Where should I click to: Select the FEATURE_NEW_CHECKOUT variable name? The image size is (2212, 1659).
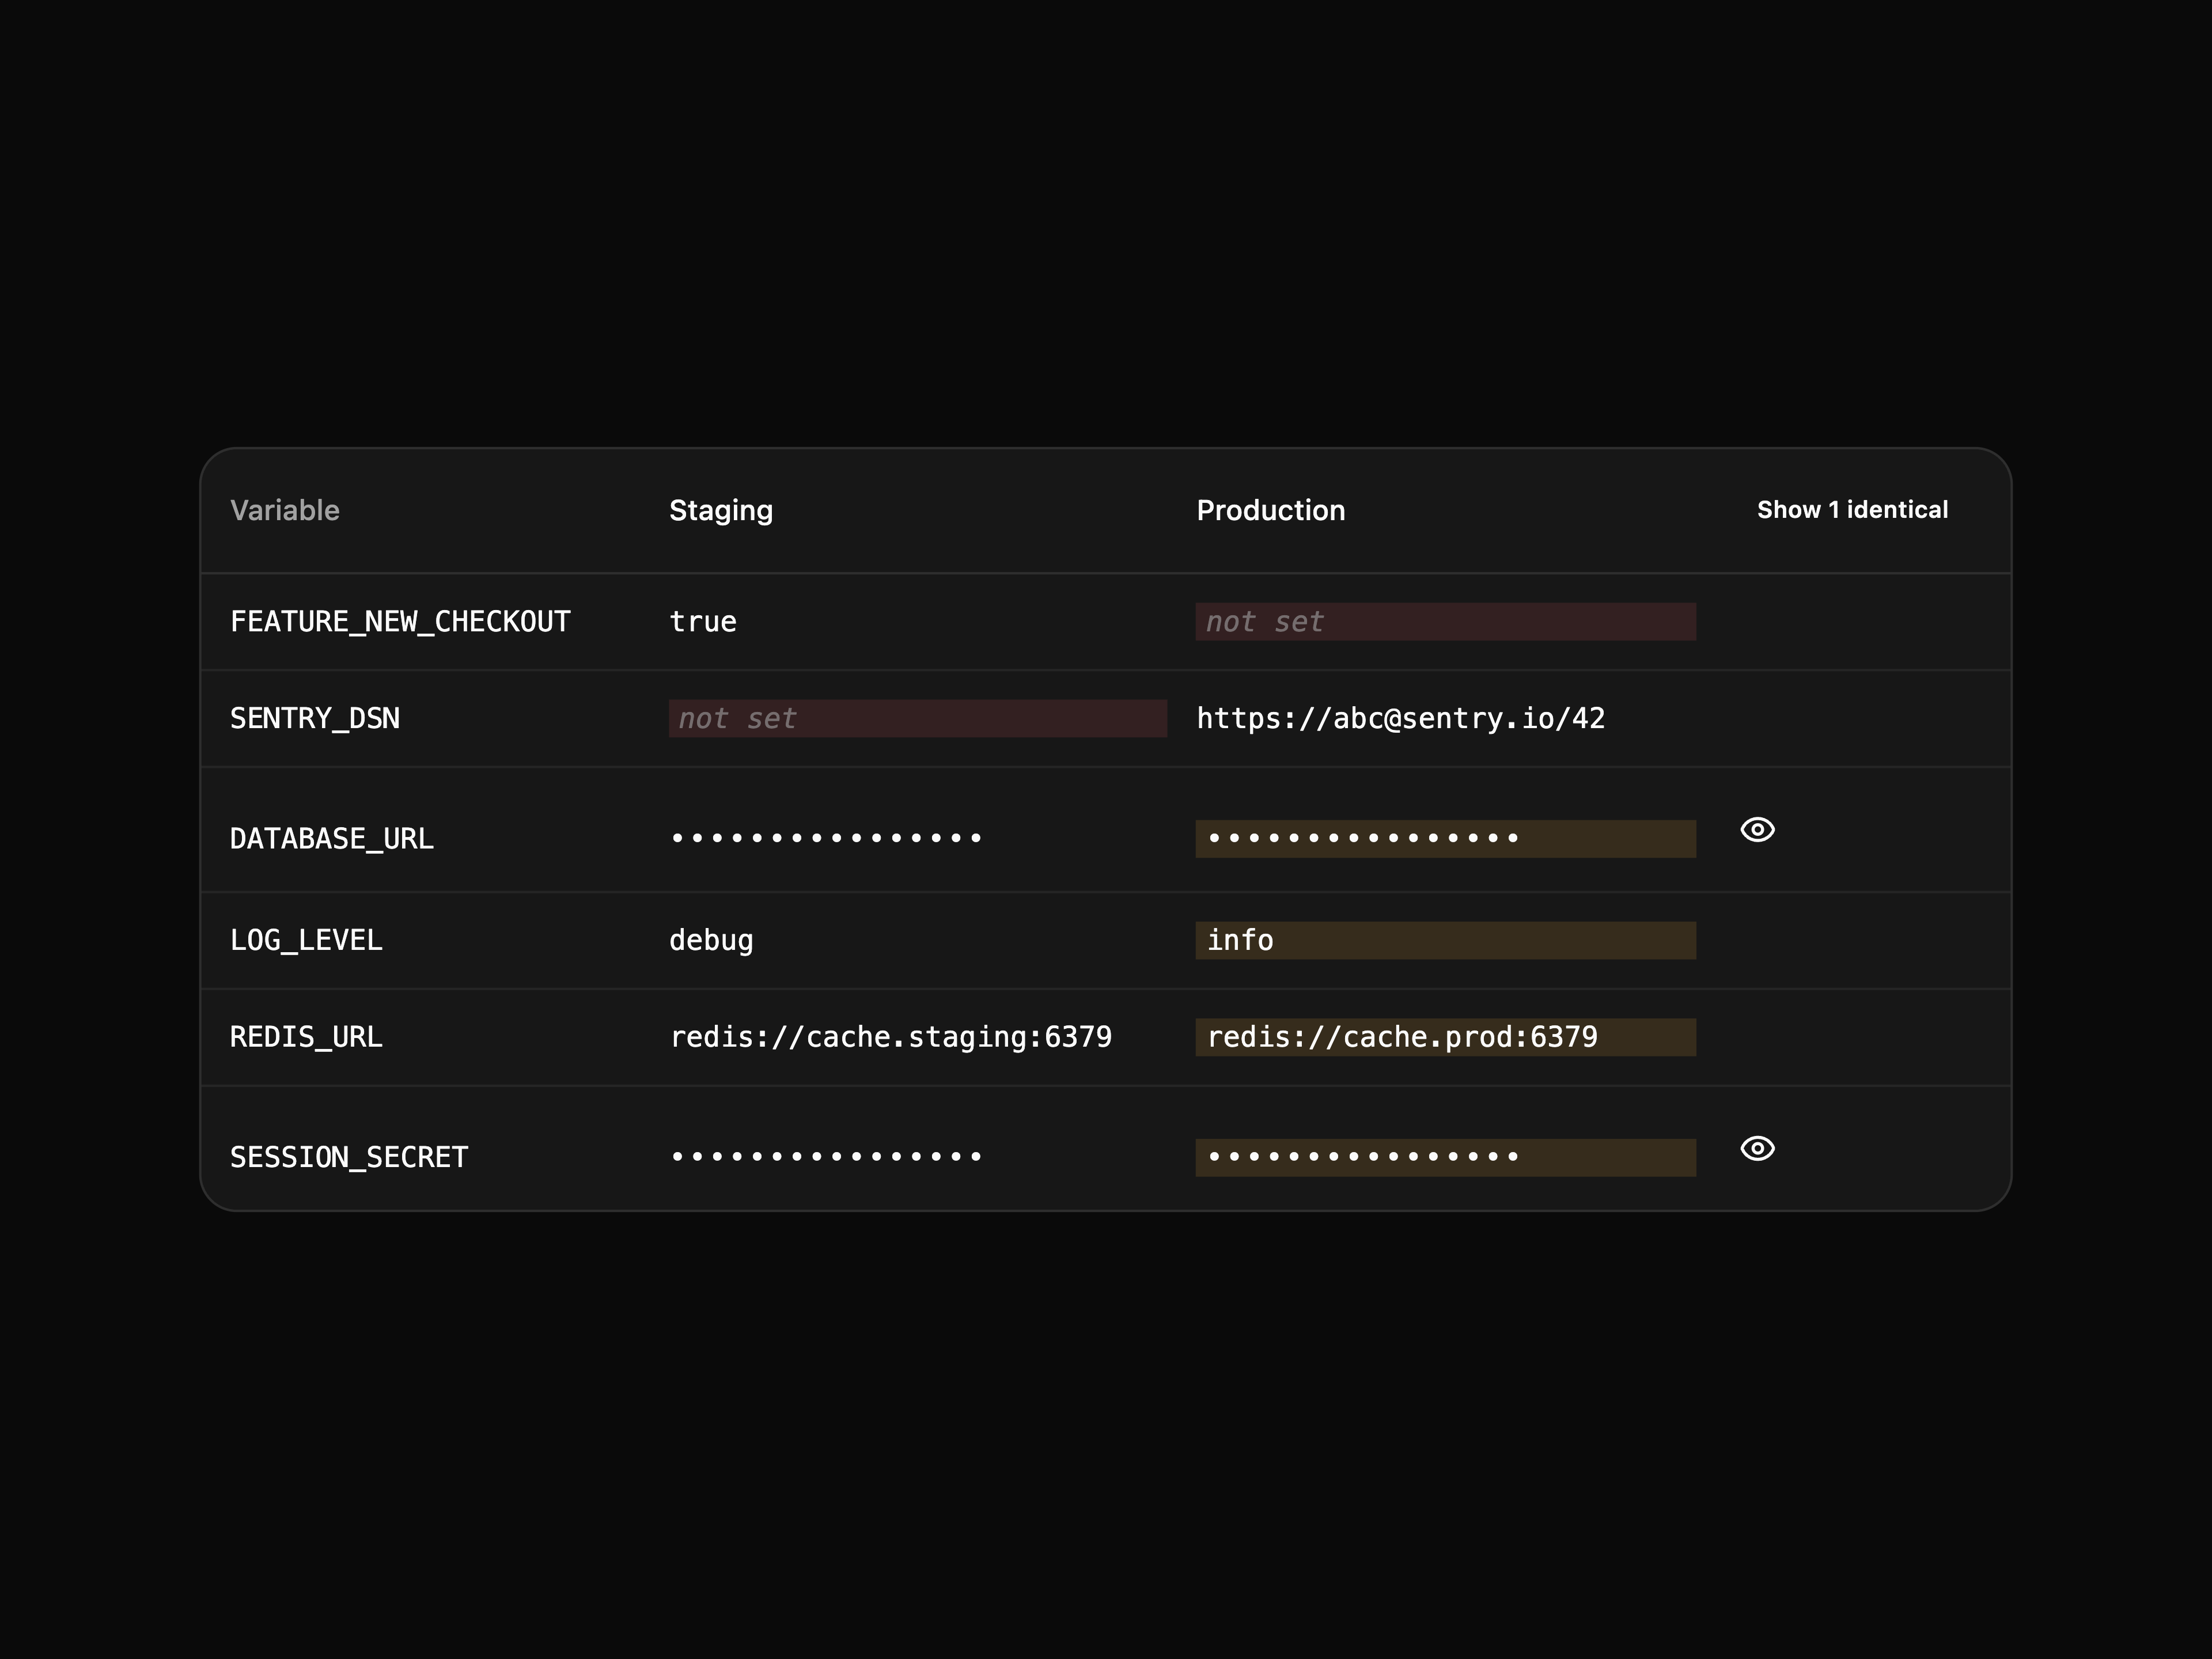tap(400, 622)
